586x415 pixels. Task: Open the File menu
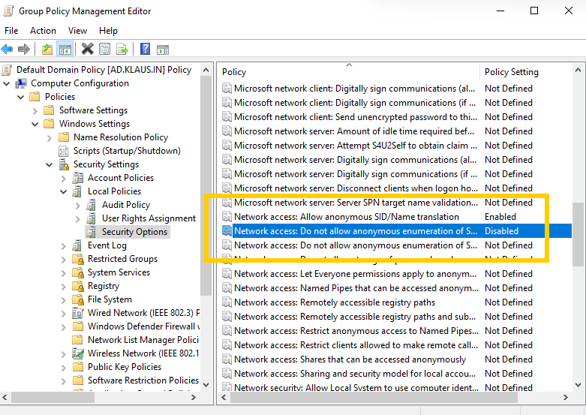[x=11, y=31]
